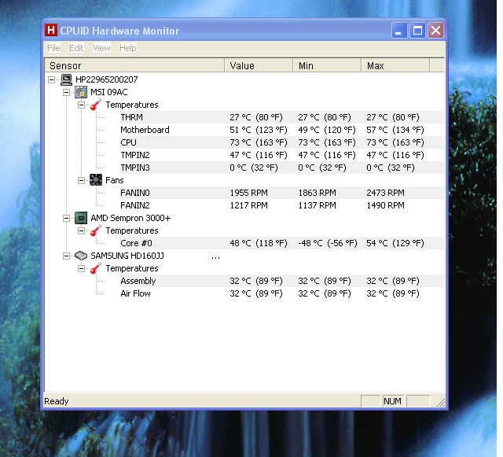
Task: Click FANIN0 value 1955 RPM
Action: point(248,193)
